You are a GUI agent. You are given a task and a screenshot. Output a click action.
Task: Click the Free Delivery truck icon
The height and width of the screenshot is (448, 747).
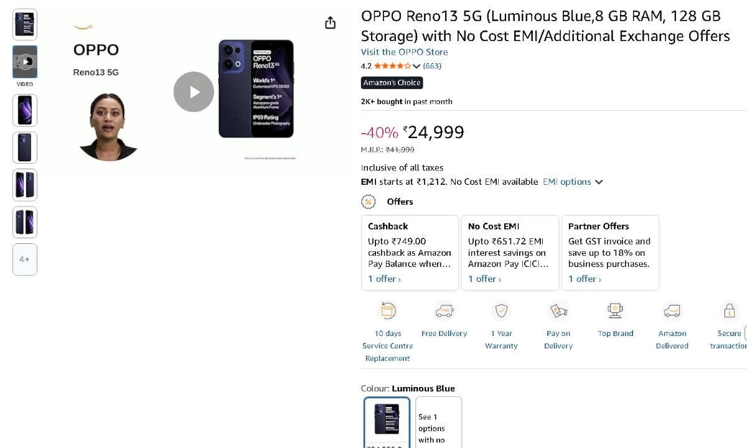[x=444, y=310]
